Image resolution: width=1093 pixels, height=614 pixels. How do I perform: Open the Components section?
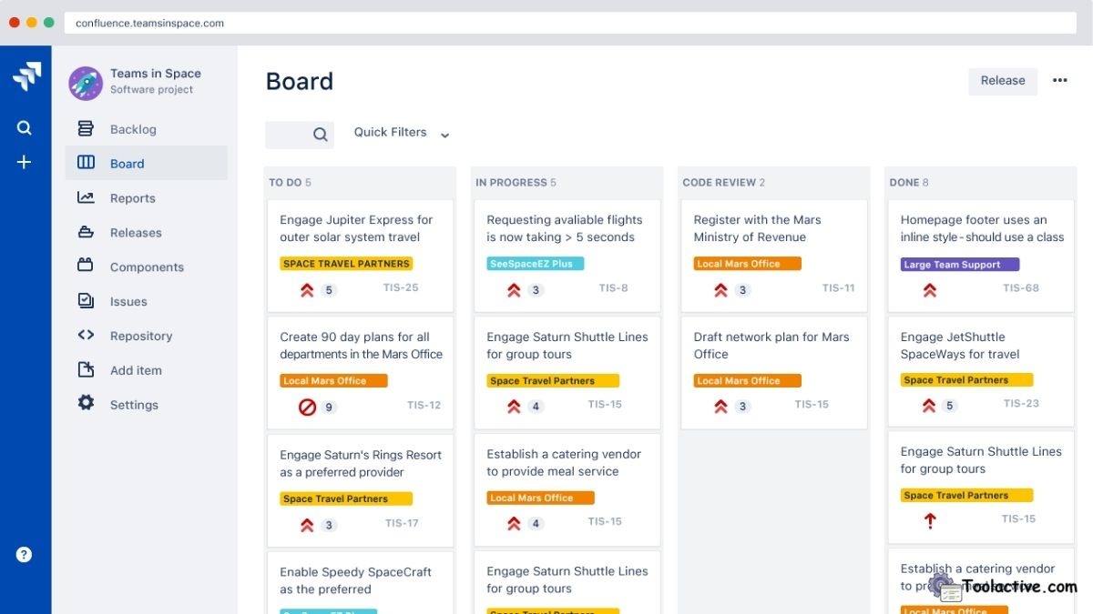tap(145, 267)
